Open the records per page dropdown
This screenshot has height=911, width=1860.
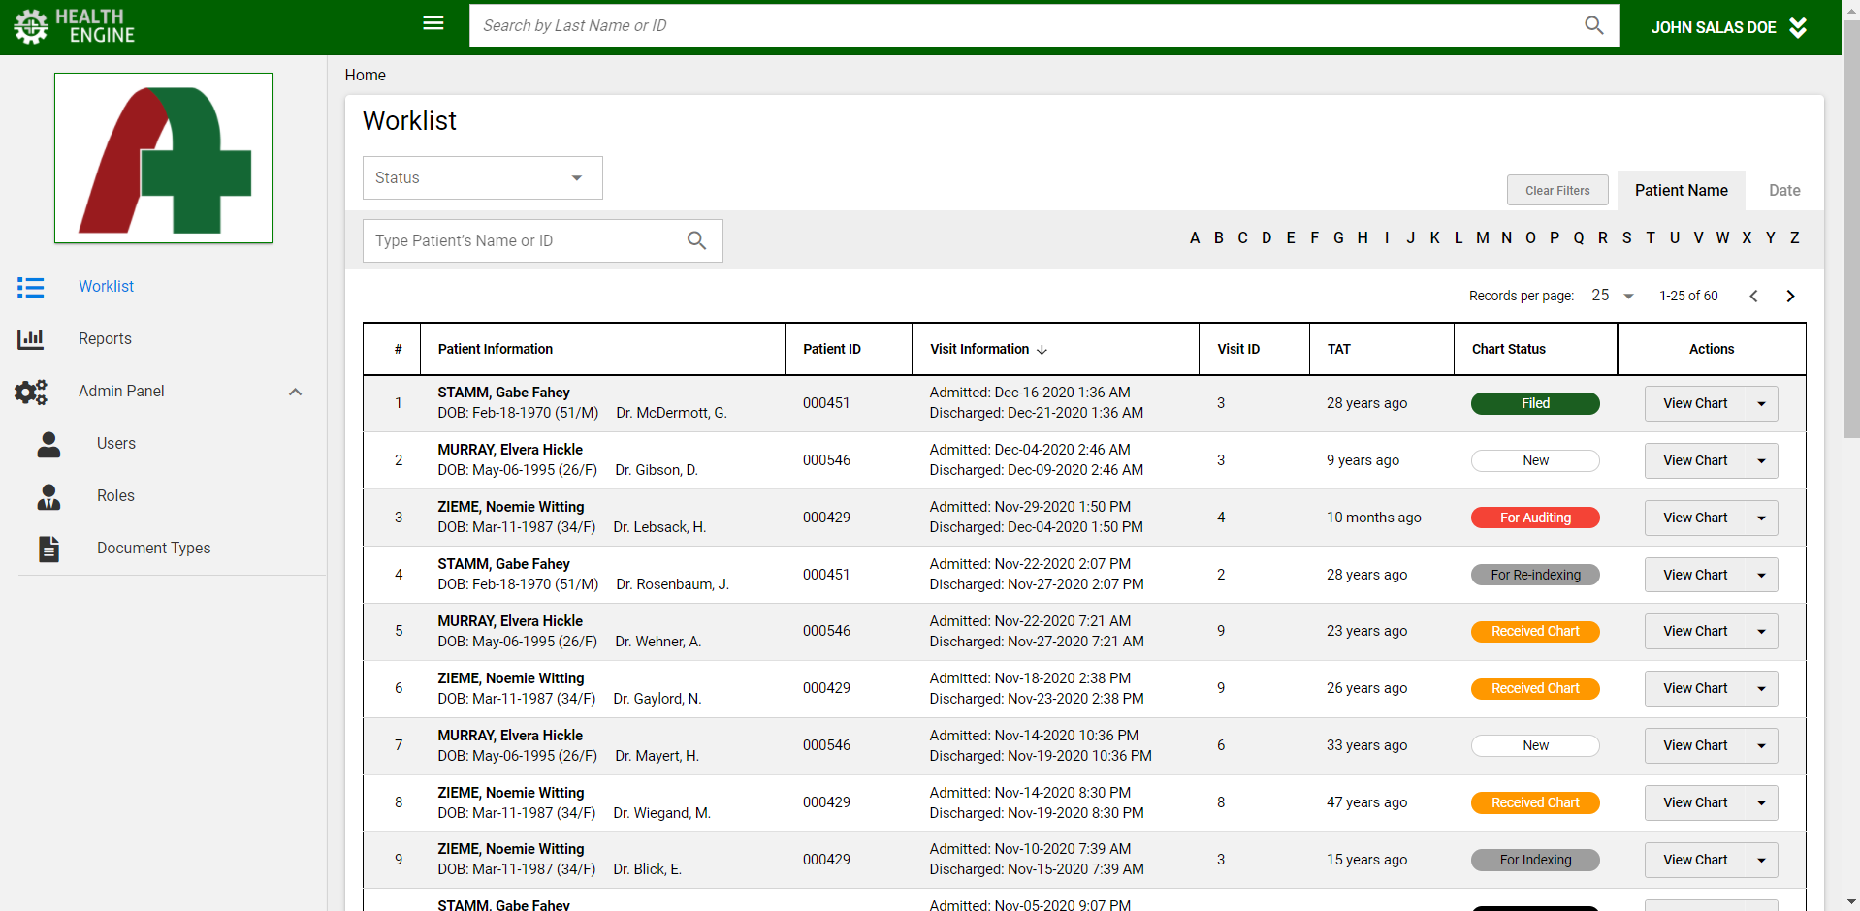point(1613,296)
